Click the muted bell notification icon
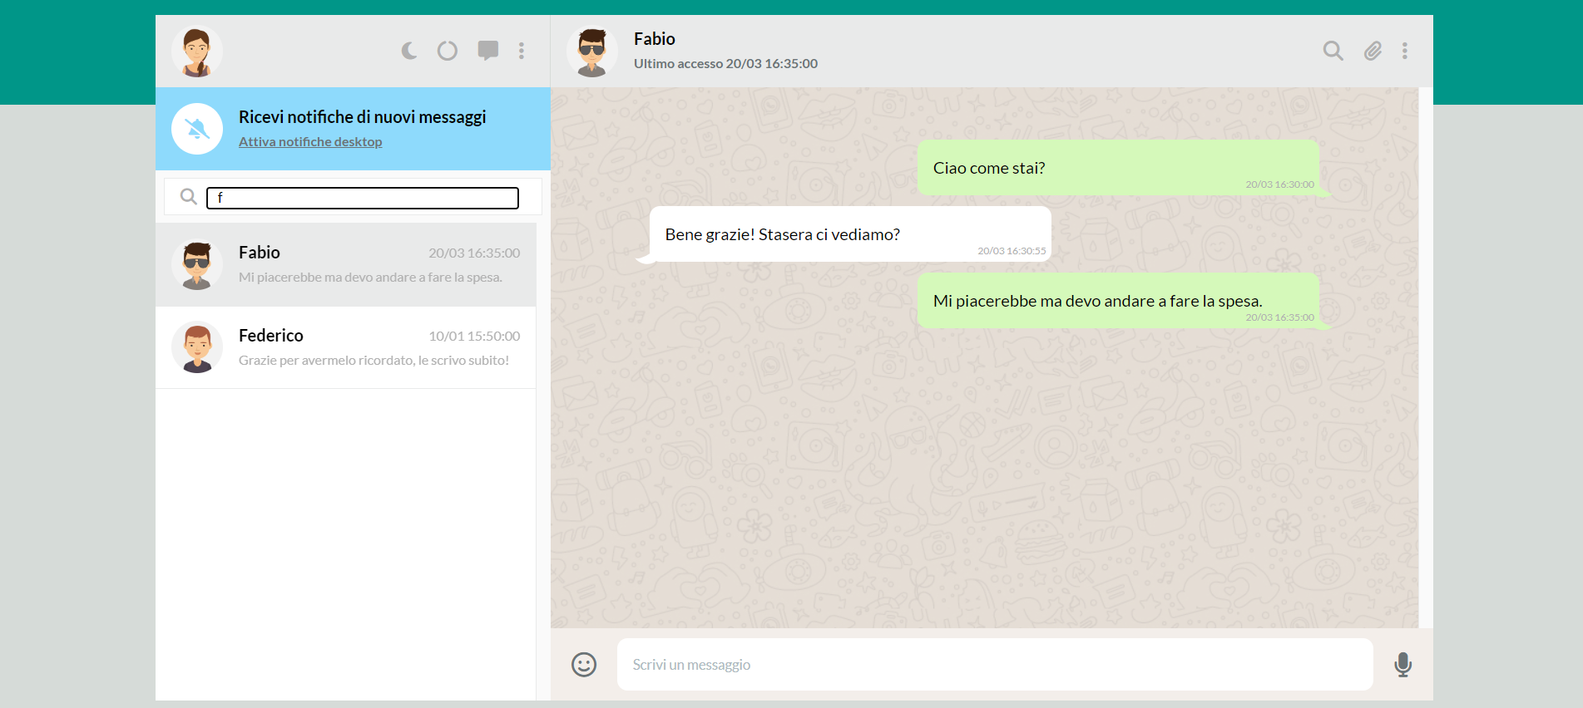Image resolution: width=1583 pixels, height=708 pixels. coord(197,129)
